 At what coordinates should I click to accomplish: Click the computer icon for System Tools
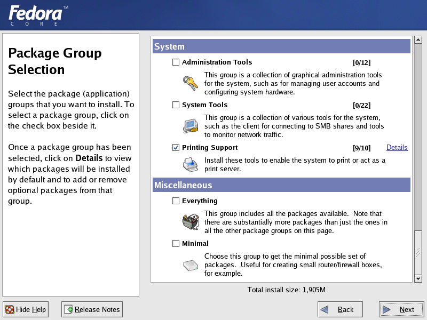[x=191, y=126]
